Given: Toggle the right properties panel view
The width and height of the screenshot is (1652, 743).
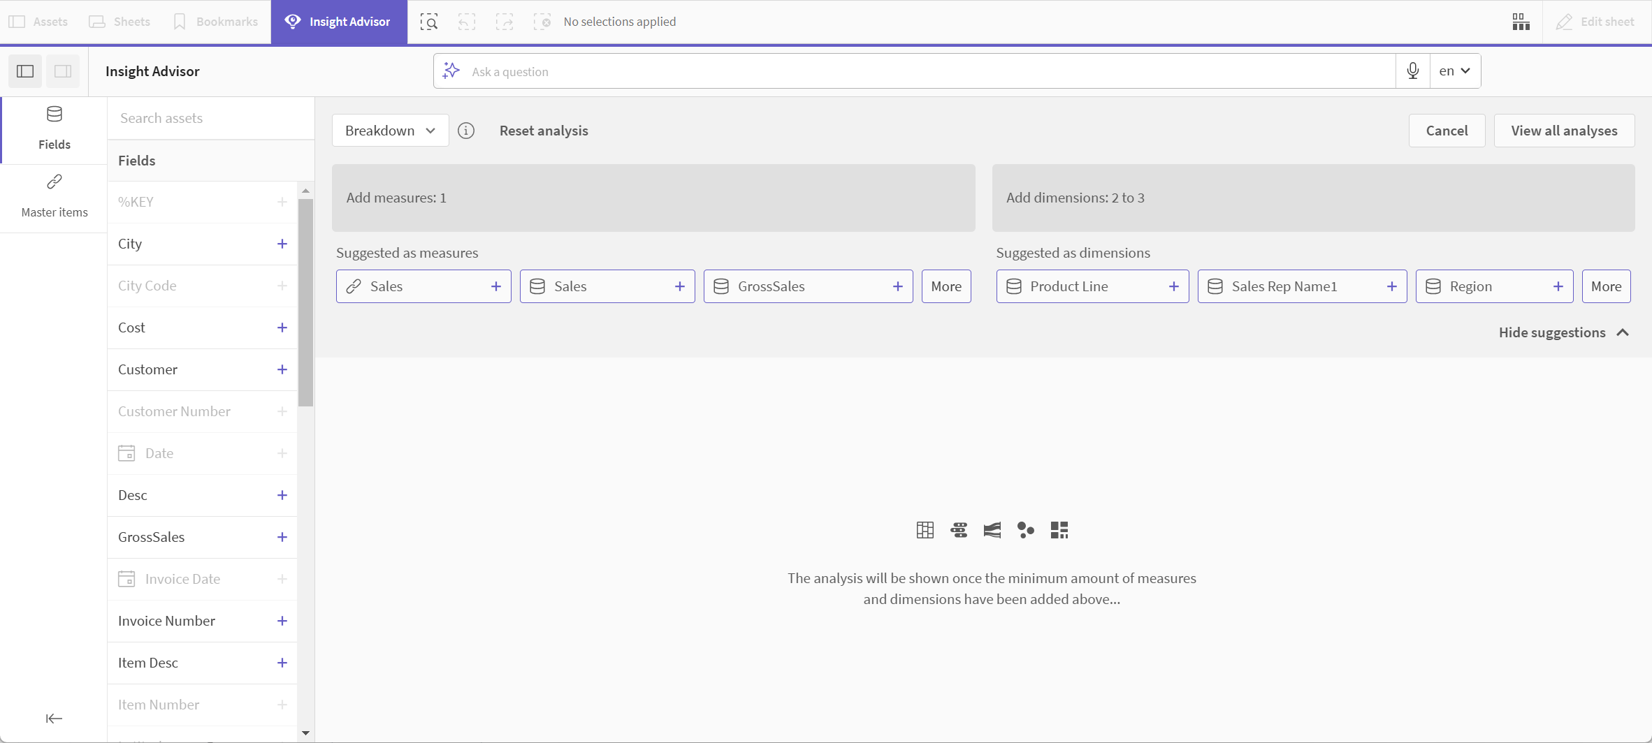Looking at the screenshot, I should pyautogui.click(x=63, y=71).
